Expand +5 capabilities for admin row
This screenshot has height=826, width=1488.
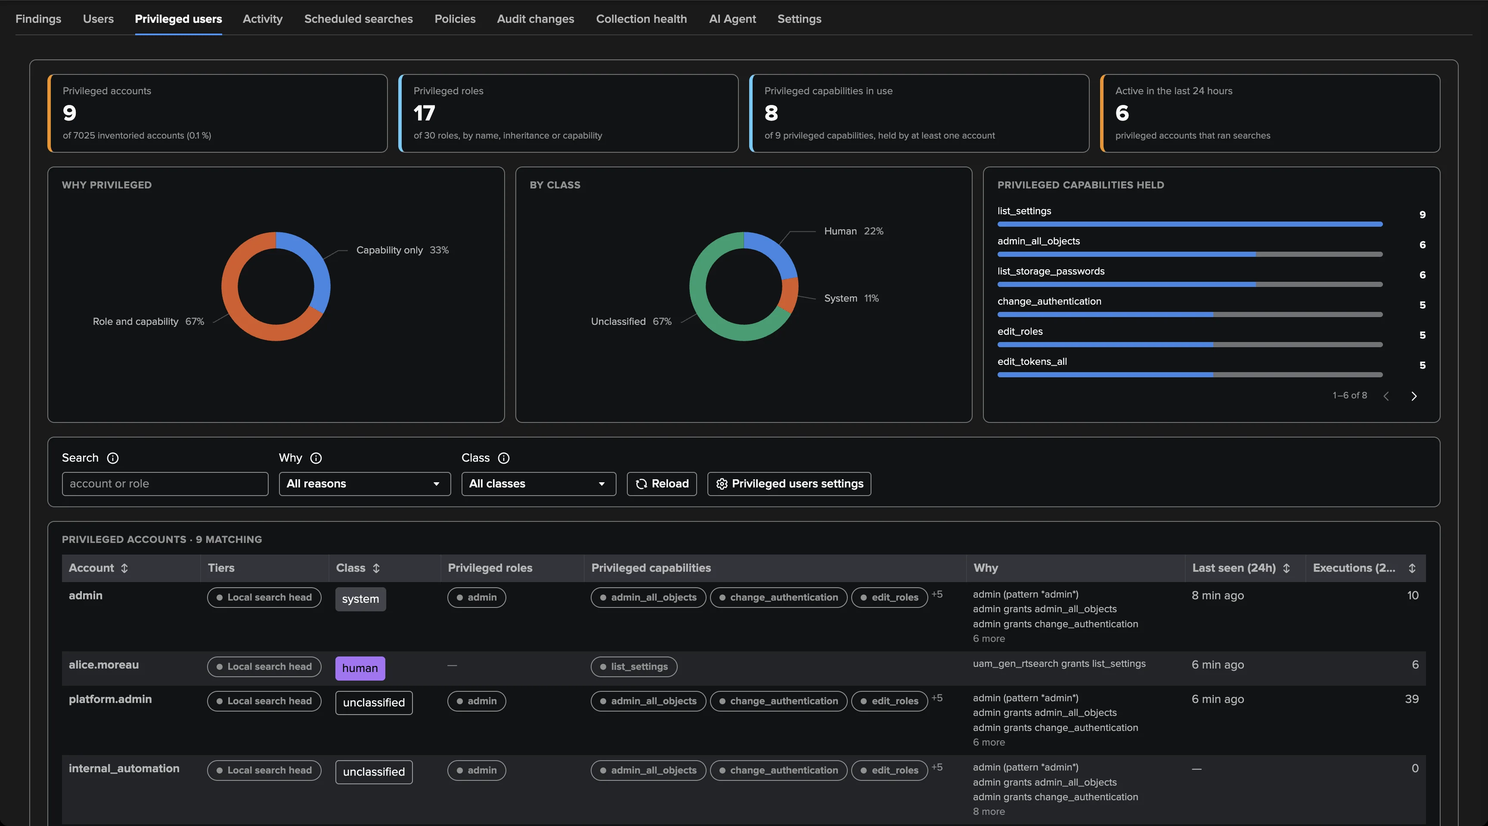tap(937, 594)
